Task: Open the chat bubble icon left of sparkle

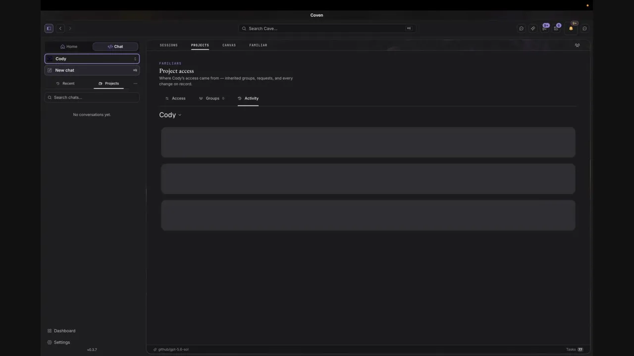Action: click(x=521, y=29)
